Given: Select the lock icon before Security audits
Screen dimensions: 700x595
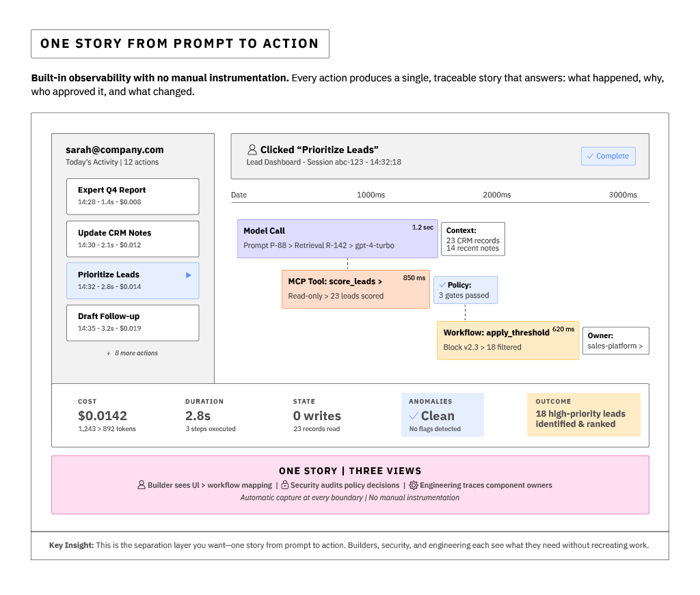Looking at the screenshot, I should 285,485.
